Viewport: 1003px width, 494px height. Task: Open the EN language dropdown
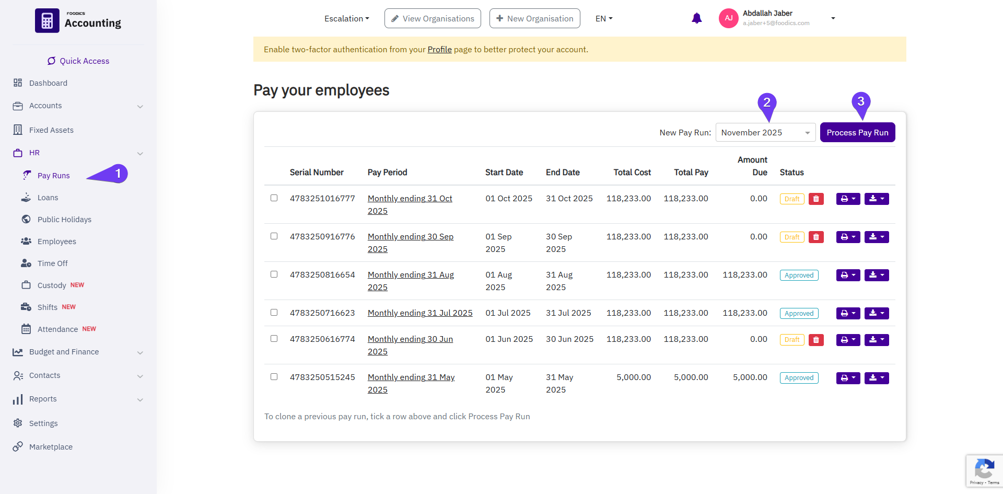pos(603,19)
